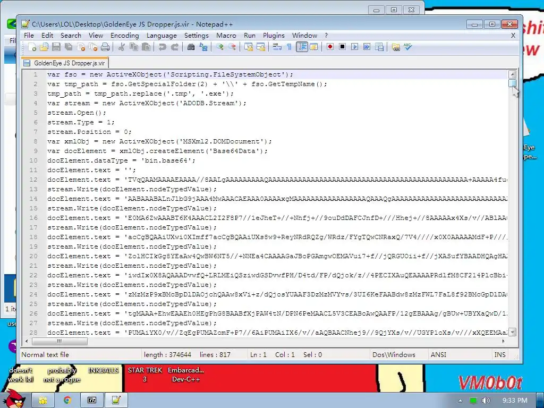Click the horizontal scrollbar right arrow
Image resolution: width=544 pixels, height=408 pixels.
(x=504, y=342)
